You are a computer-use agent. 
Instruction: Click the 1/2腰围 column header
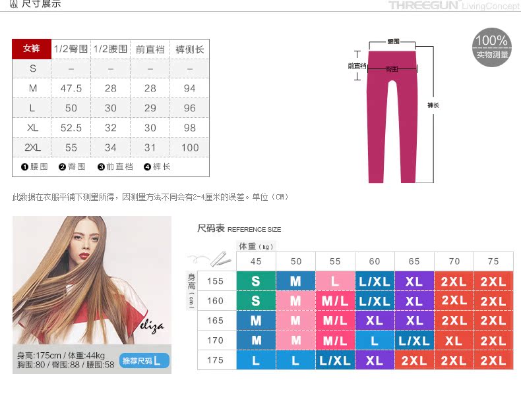(x=110, y=49)
